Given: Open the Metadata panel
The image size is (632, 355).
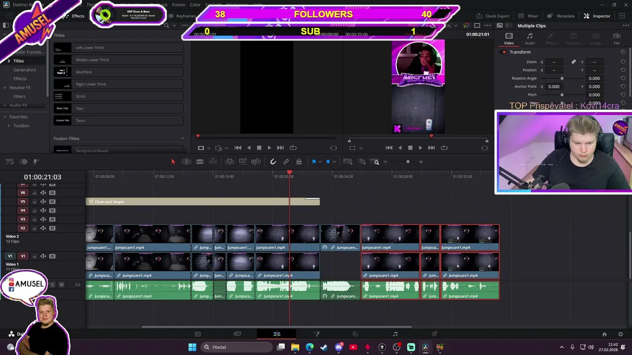Looking at the screenshot, I should [561, 16].
